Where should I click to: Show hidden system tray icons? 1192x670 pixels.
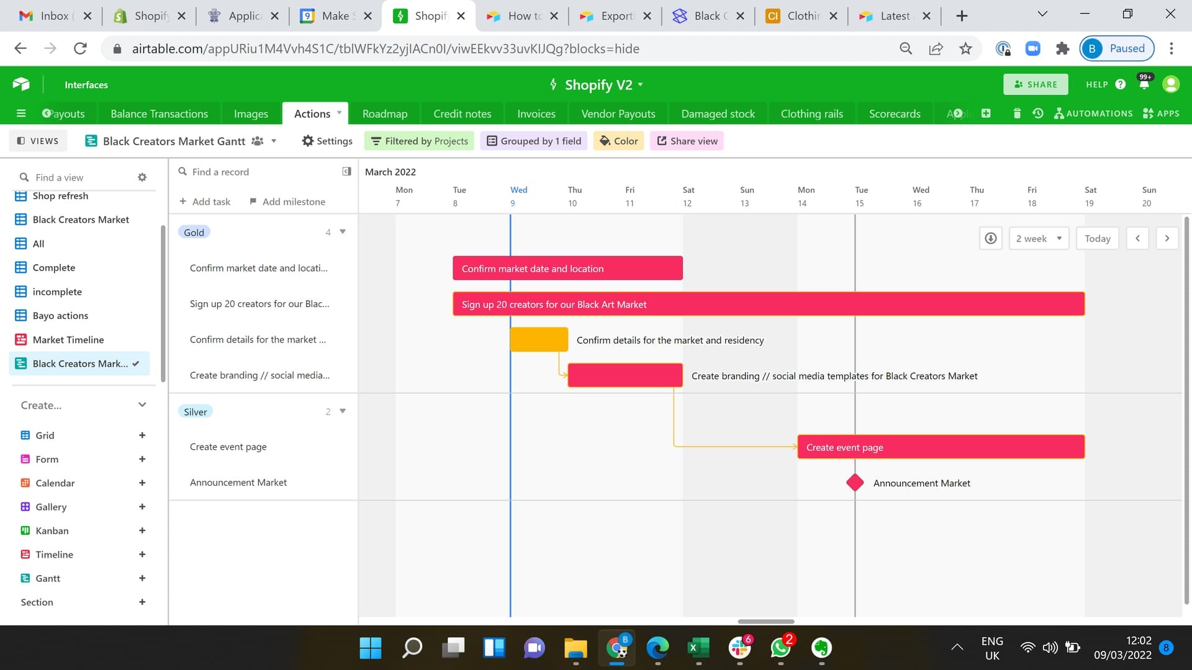(x=957, y=648)
